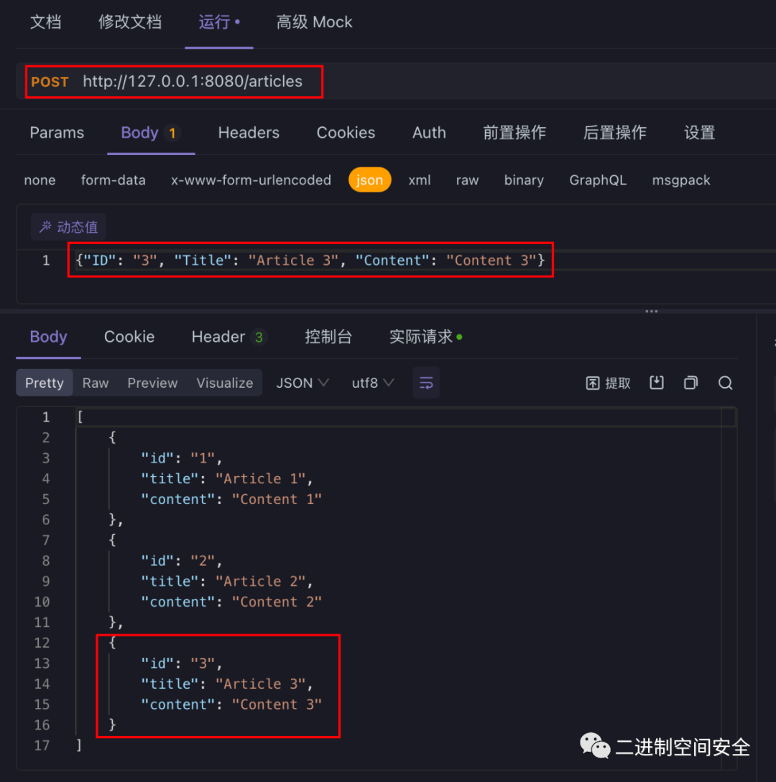
Task: Click the request URL field http://127.0.0.1:8080/articles
Action: [x=193, y=81]
